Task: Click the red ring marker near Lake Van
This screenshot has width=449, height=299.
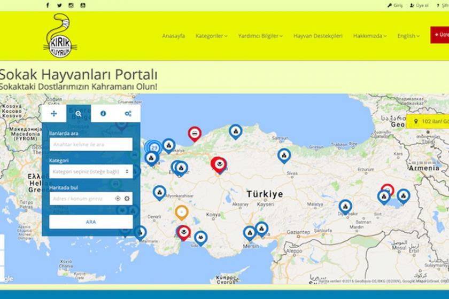Action: tap(388, 190)
